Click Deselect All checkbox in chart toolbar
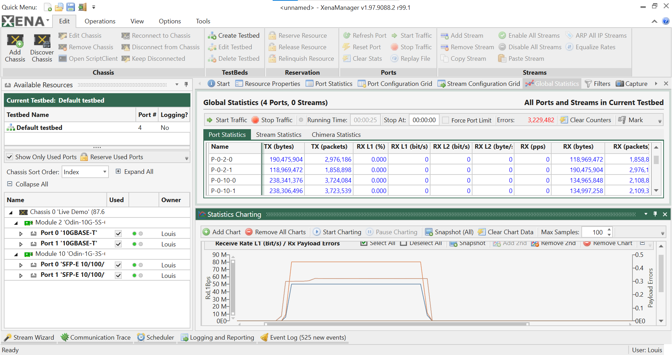Image resolution: width=672 pixels, height=355 pixels. tap(403, 243)
